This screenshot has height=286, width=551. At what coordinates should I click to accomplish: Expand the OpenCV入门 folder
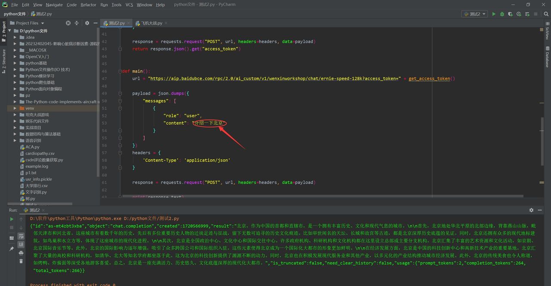pos(15,57)
